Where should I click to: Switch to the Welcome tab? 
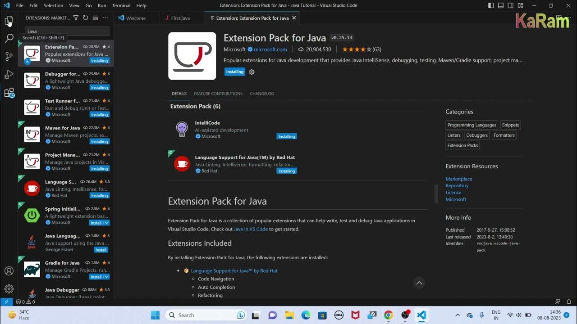point(136,18)
